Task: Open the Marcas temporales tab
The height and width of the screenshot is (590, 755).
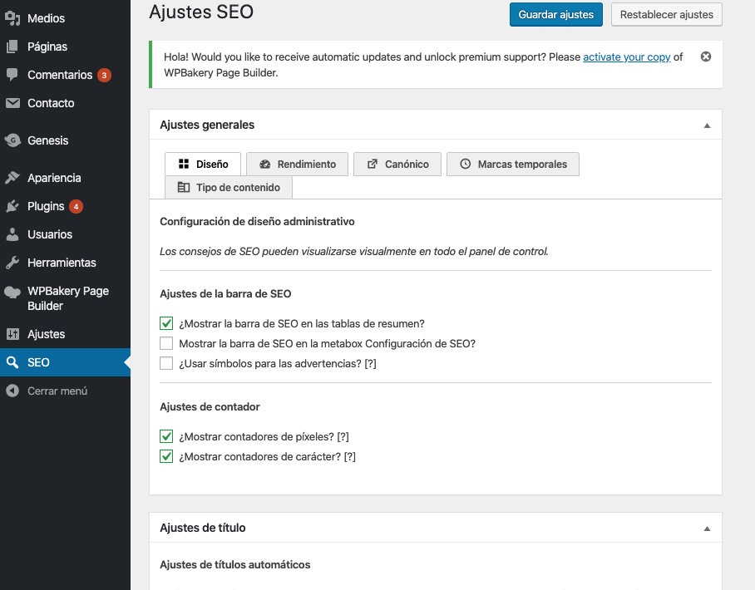Action: (x=513, y=164)
